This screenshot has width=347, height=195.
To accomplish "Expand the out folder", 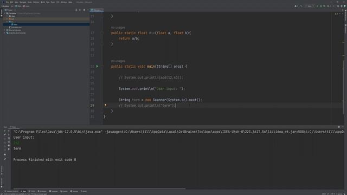I will [7, 19].
